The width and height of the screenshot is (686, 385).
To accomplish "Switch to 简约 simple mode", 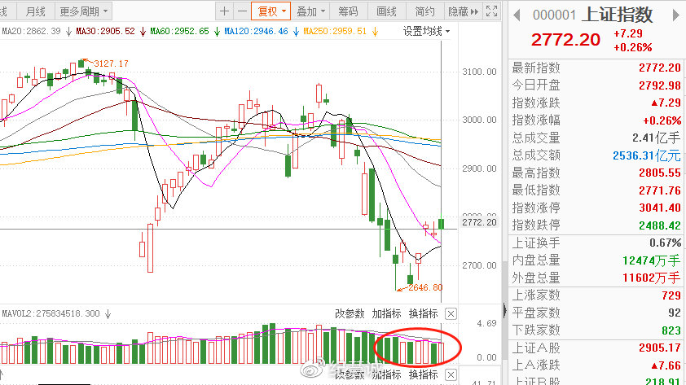I will (x=424, y=11).
